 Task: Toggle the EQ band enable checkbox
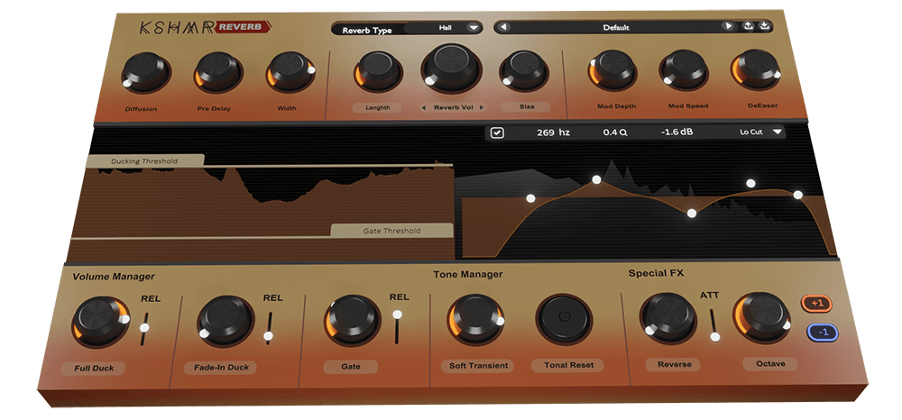click(x=497, y=132)
